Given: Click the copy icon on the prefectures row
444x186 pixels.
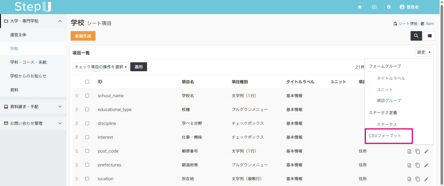Looking at the screenshot, I should pyautogui.click(x=418, y=165).
